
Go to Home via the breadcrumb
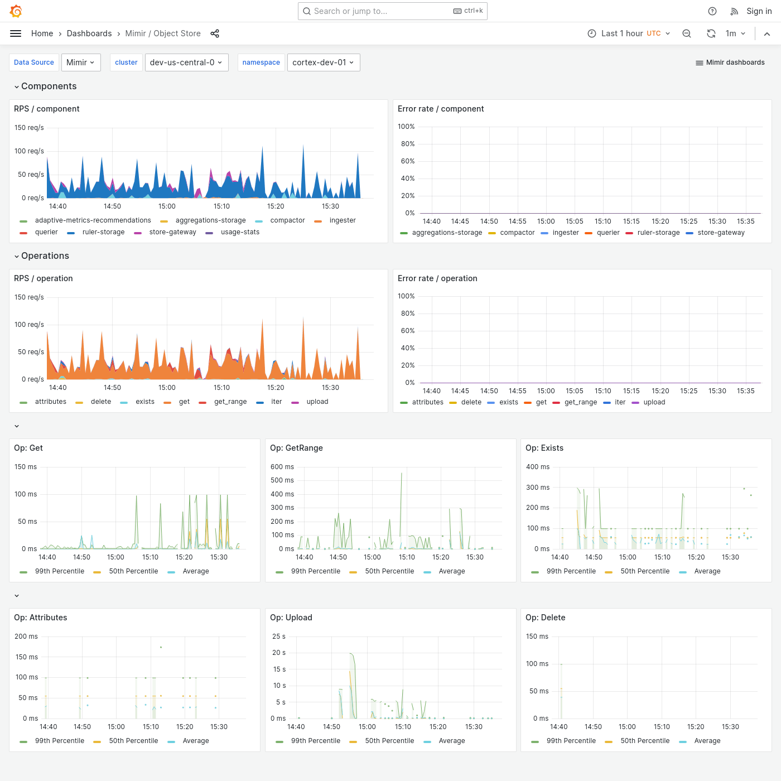coord(42,33)
